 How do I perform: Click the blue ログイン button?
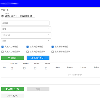point(38,58)
